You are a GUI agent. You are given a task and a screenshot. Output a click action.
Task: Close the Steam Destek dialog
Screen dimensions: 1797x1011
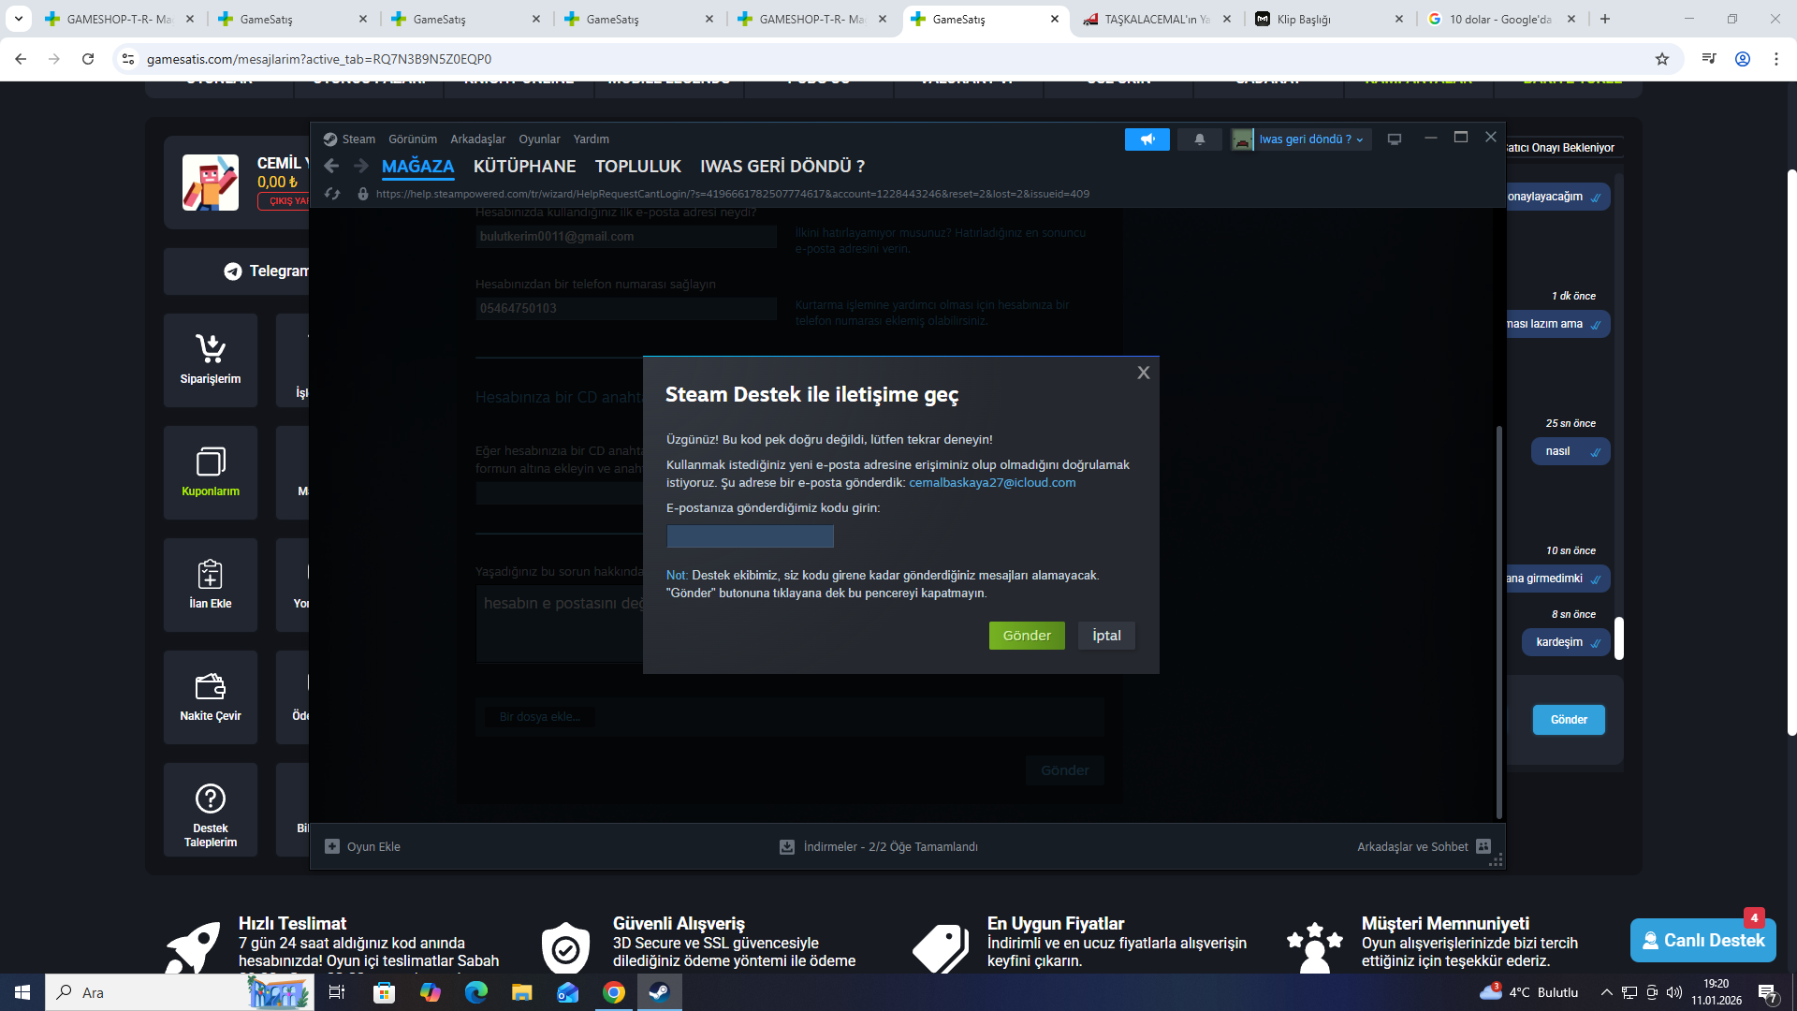(1143, 373)
